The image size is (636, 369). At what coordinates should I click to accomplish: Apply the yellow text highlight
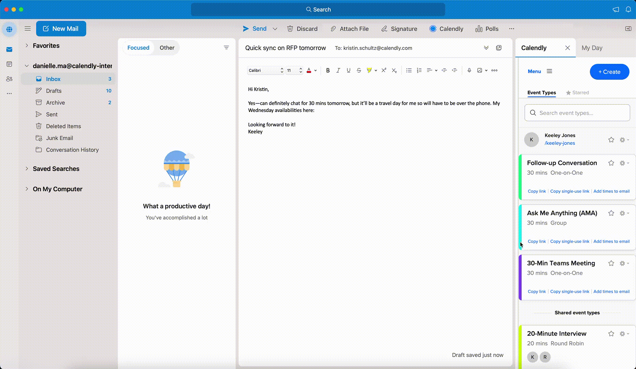click(369, 70)
